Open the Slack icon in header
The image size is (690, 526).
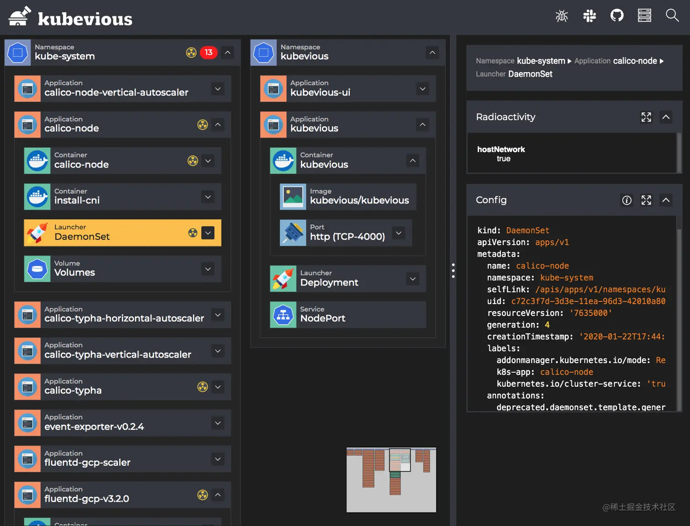[590, 16]
